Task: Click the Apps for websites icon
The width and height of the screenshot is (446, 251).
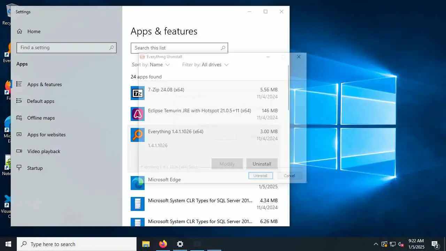Action: 19,134
